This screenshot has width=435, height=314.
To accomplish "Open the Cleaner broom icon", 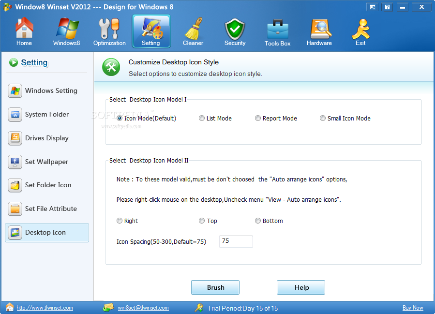I will [193, 28].
